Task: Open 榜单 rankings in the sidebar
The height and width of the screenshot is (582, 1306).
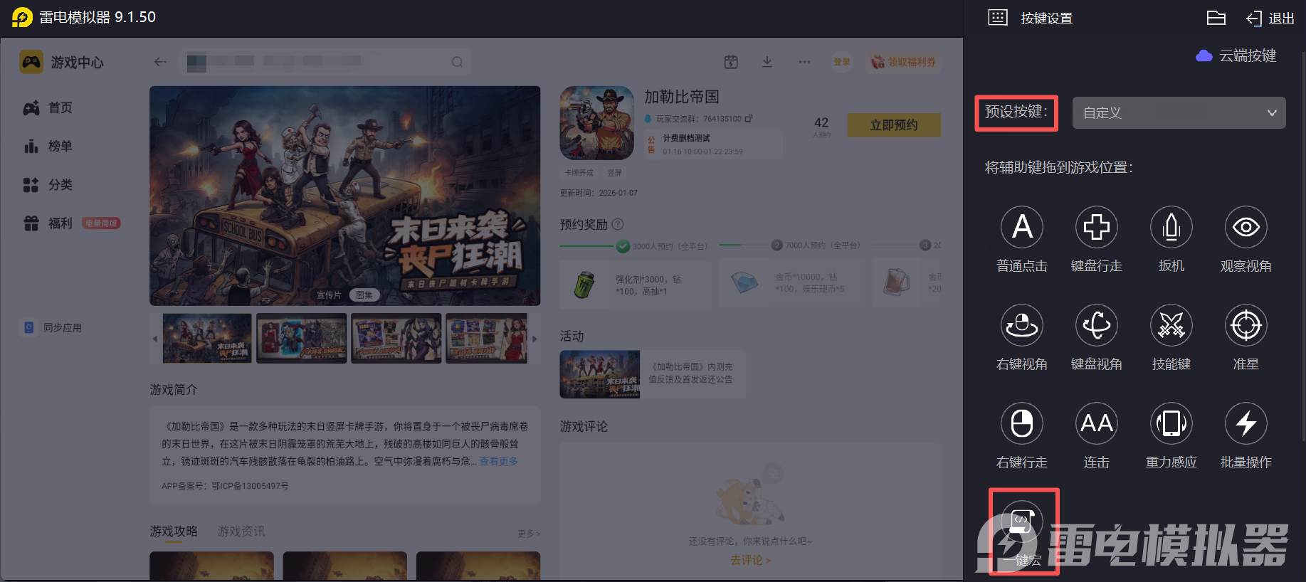Action: (48, 146)
